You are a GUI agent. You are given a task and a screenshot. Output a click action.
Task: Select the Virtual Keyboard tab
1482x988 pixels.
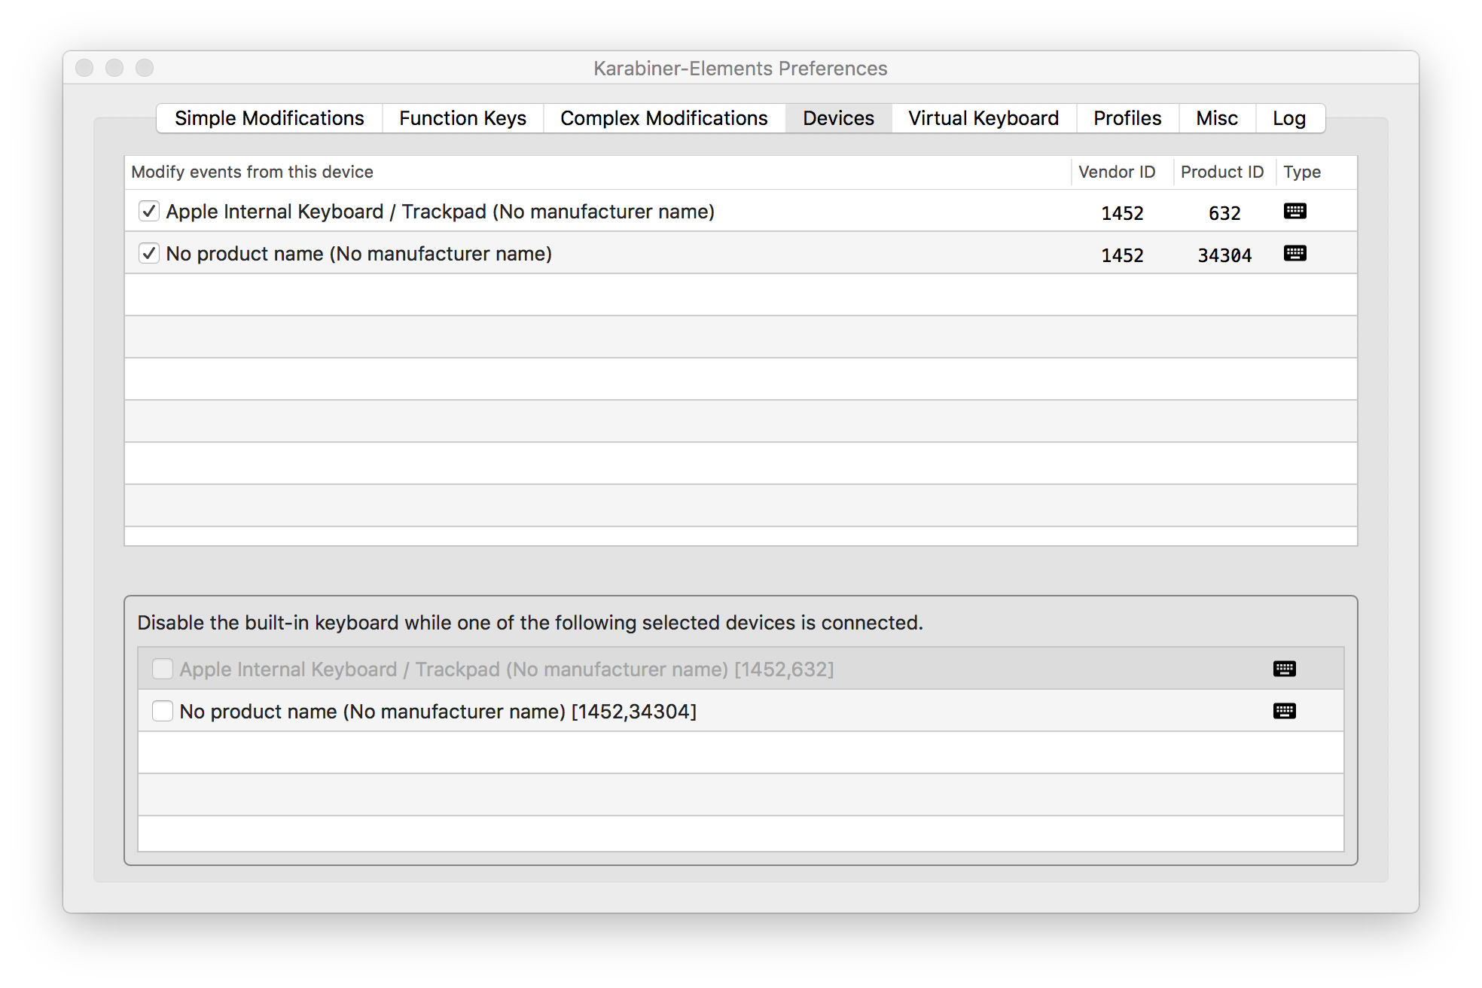click(983, 118)
